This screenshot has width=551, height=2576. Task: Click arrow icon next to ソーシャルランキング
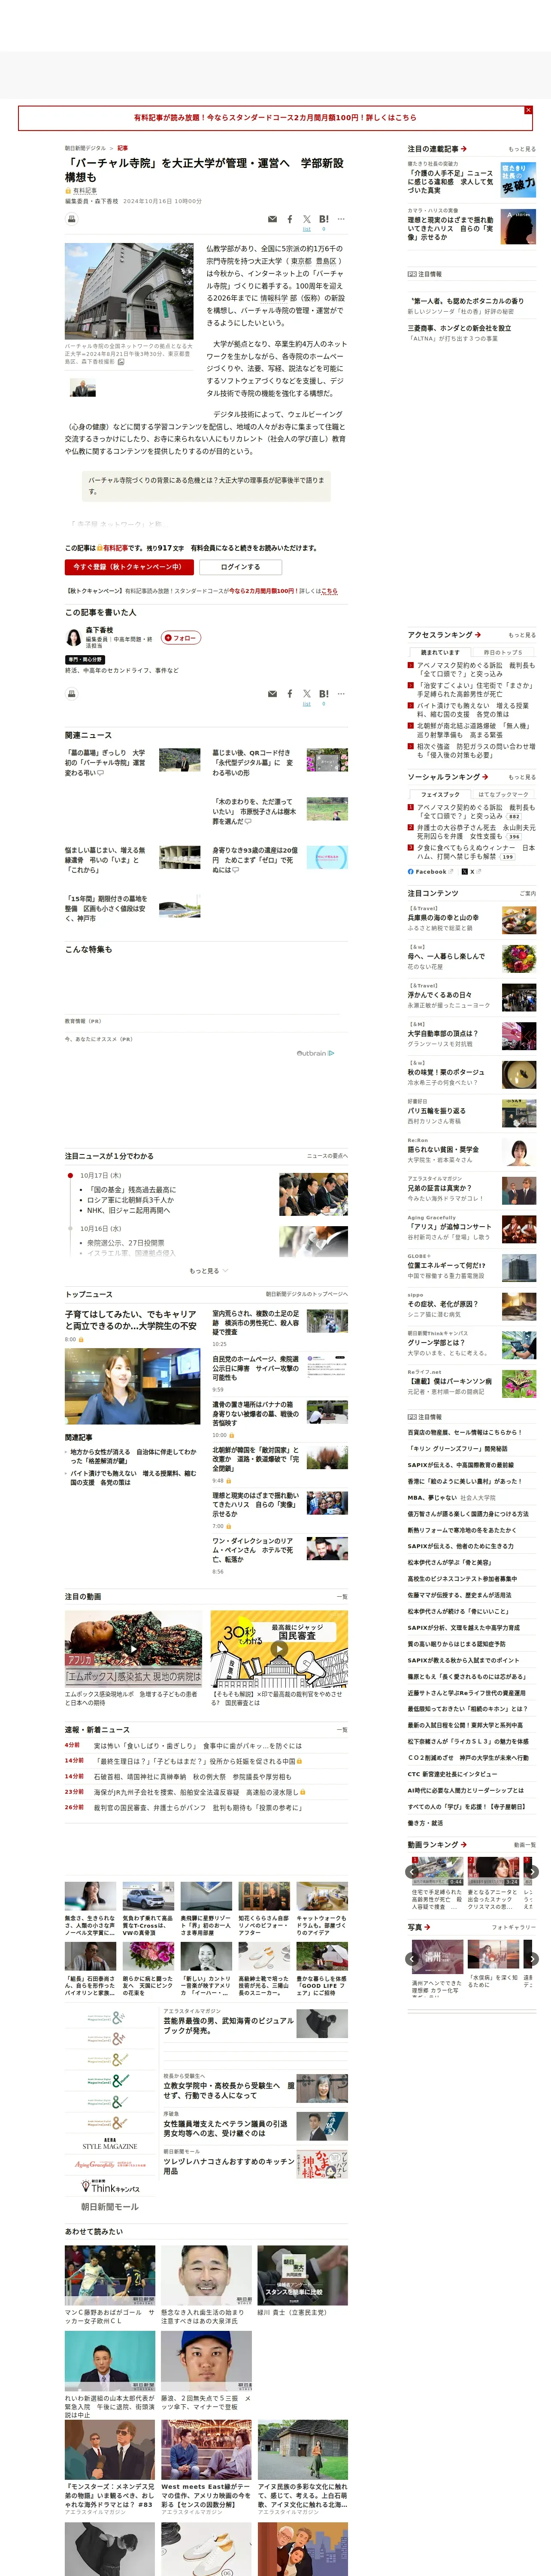tap(484, 777)
